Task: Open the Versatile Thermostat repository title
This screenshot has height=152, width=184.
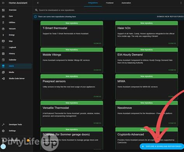Action: click(56, 108)
